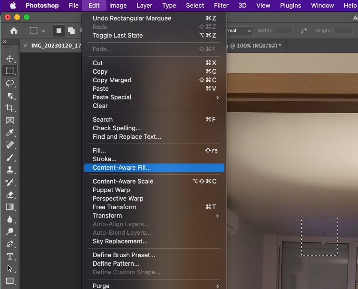Select Puppet Warp
This screenshot has height=289, width=358.
[x=154, y=190]
